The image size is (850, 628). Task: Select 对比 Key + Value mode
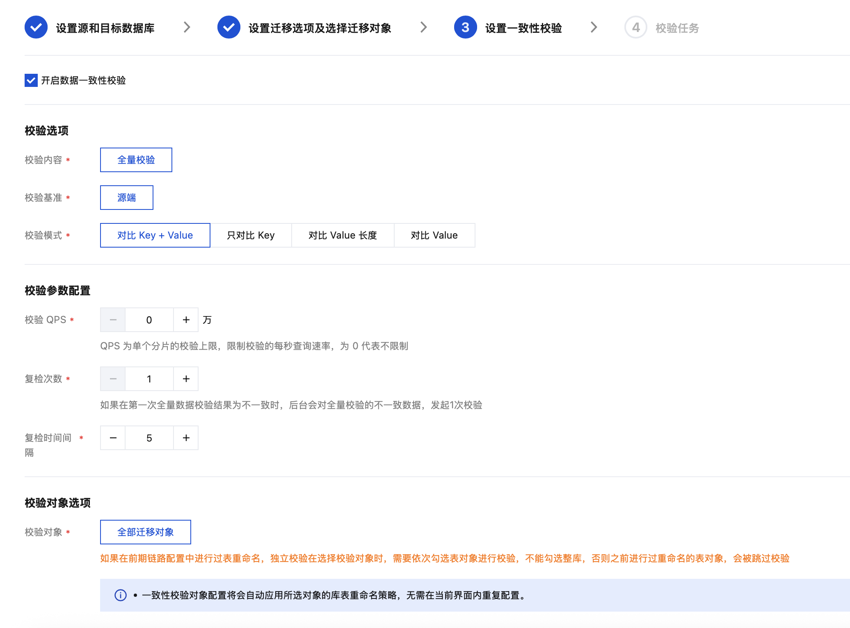(155, 235)
